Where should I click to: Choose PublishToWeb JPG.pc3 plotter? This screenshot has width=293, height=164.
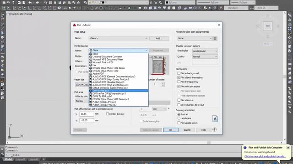(x=104, y=102)
